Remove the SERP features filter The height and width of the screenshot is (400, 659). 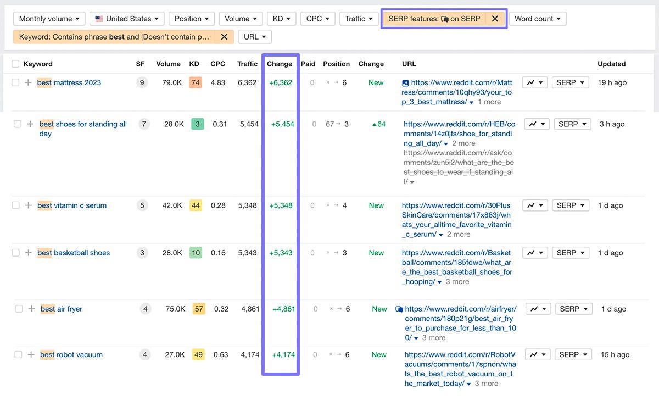pyautogui.click(x=495, y=19)
